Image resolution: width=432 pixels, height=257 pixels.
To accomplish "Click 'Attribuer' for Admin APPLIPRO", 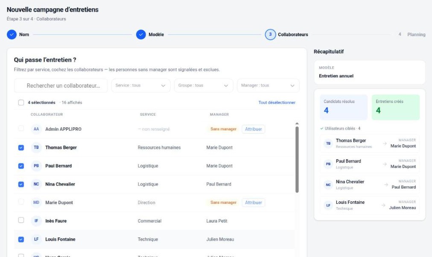I will (254, 129).
